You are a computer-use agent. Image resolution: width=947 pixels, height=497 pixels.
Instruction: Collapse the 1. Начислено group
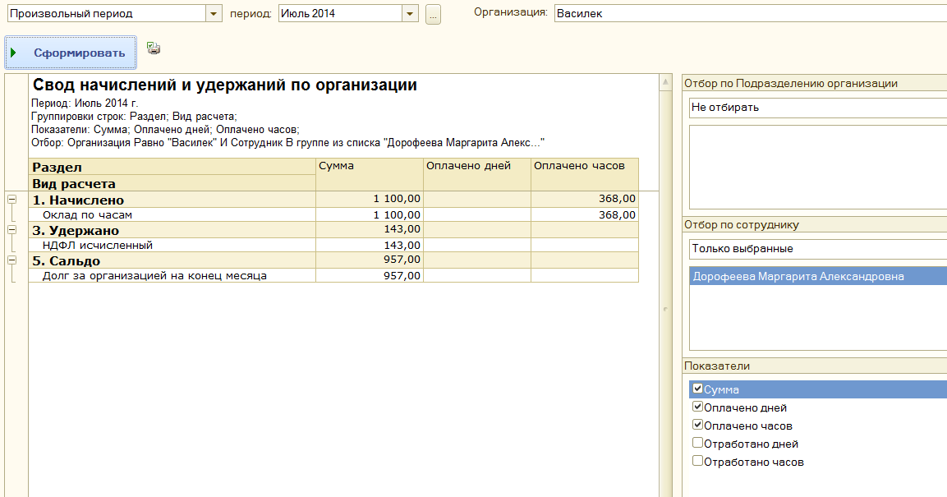(12, 200)
